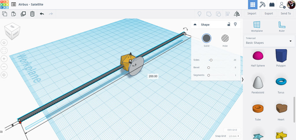Image resolution: width=296 pixels, height=140 pixels.
Task: Adjust the Bevel slider handle
Action: point(209,68)
